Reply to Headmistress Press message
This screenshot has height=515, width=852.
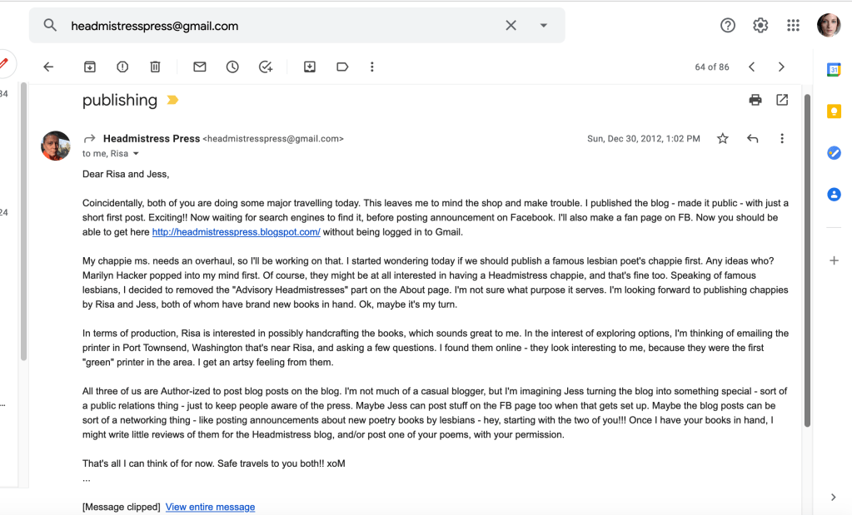pos(753,139)
